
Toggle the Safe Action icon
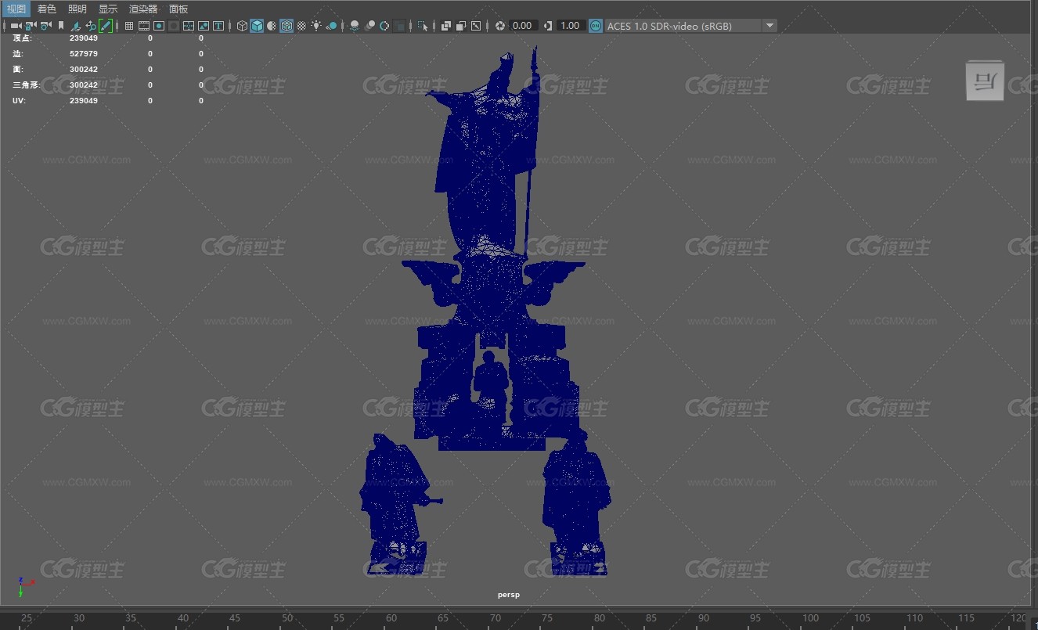(204, 26)
